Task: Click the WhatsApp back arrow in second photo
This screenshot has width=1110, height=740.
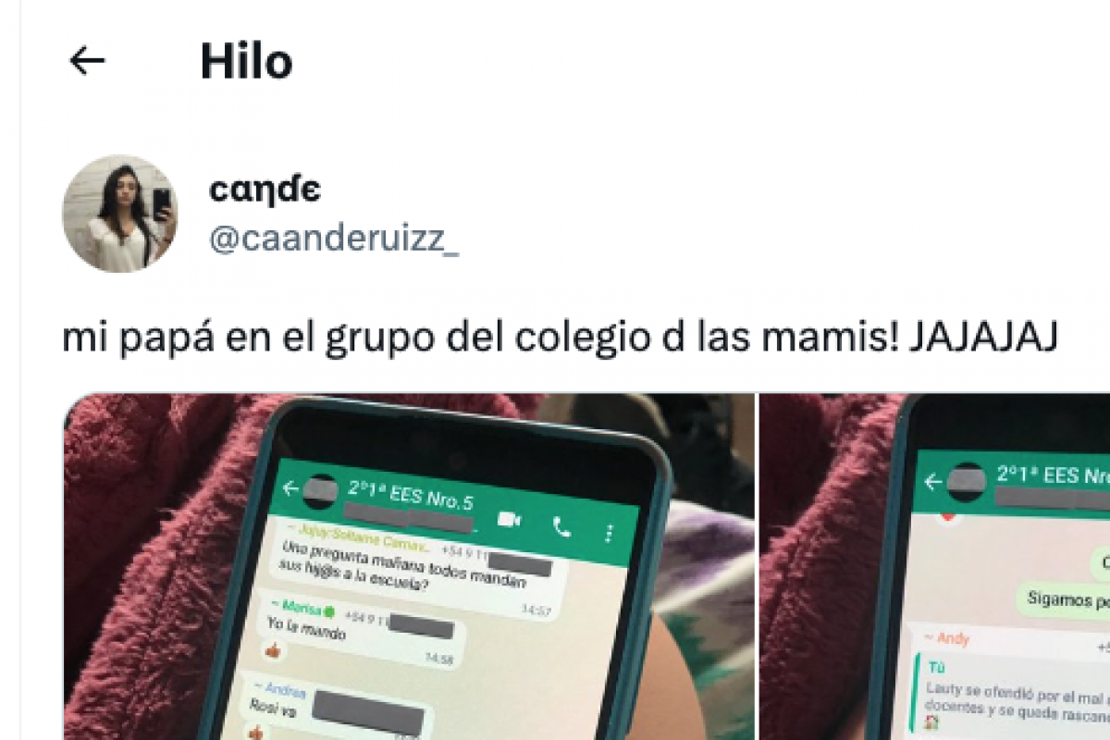Action: coord(932,481)
